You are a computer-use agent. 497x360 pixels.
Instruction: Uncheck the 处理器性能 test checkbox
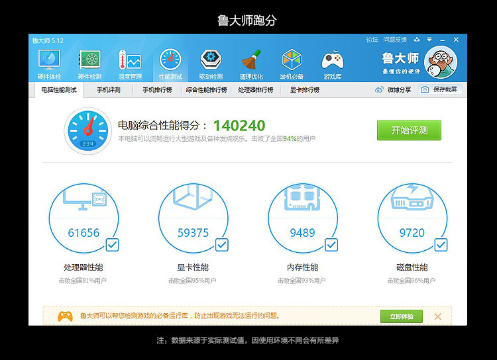[x=112, y=245]
